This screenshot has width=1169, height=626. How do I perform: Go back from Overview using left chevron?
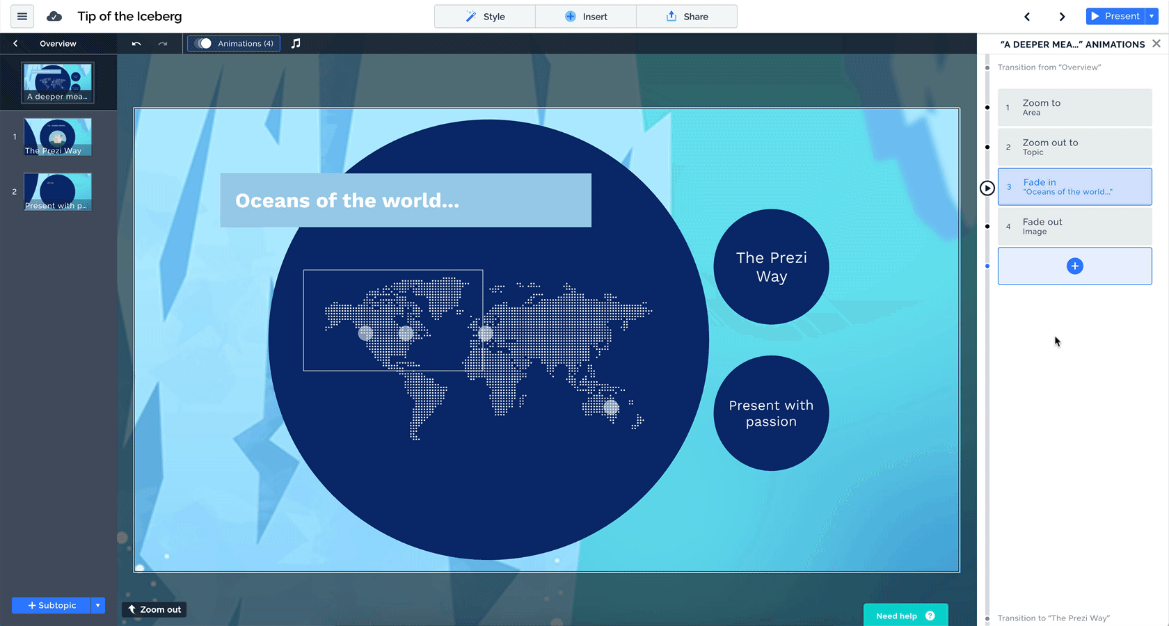pyautogui.click(x=15, y=44)
